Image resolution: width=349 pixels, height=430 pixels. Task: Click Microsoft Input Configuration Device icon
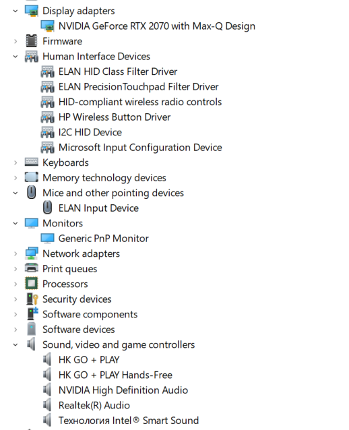click(47, 148)
